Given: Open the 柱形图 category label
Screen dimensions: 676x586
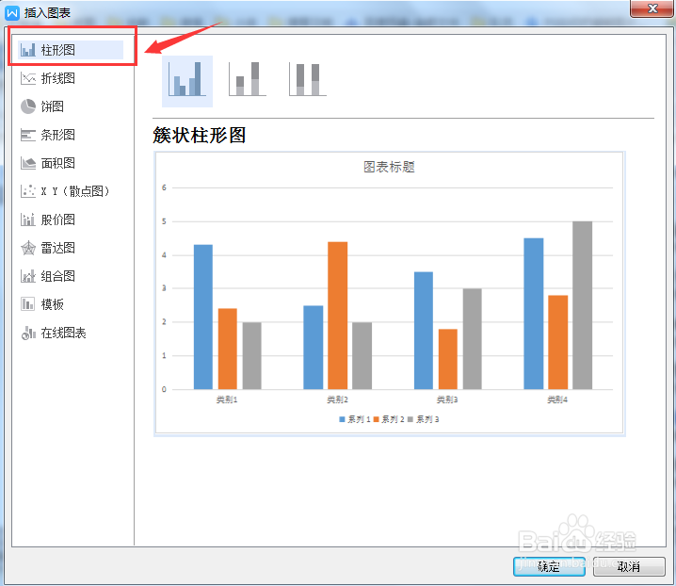Looking at the screenshot, I should pyautogui.click(x=58, y=50).
